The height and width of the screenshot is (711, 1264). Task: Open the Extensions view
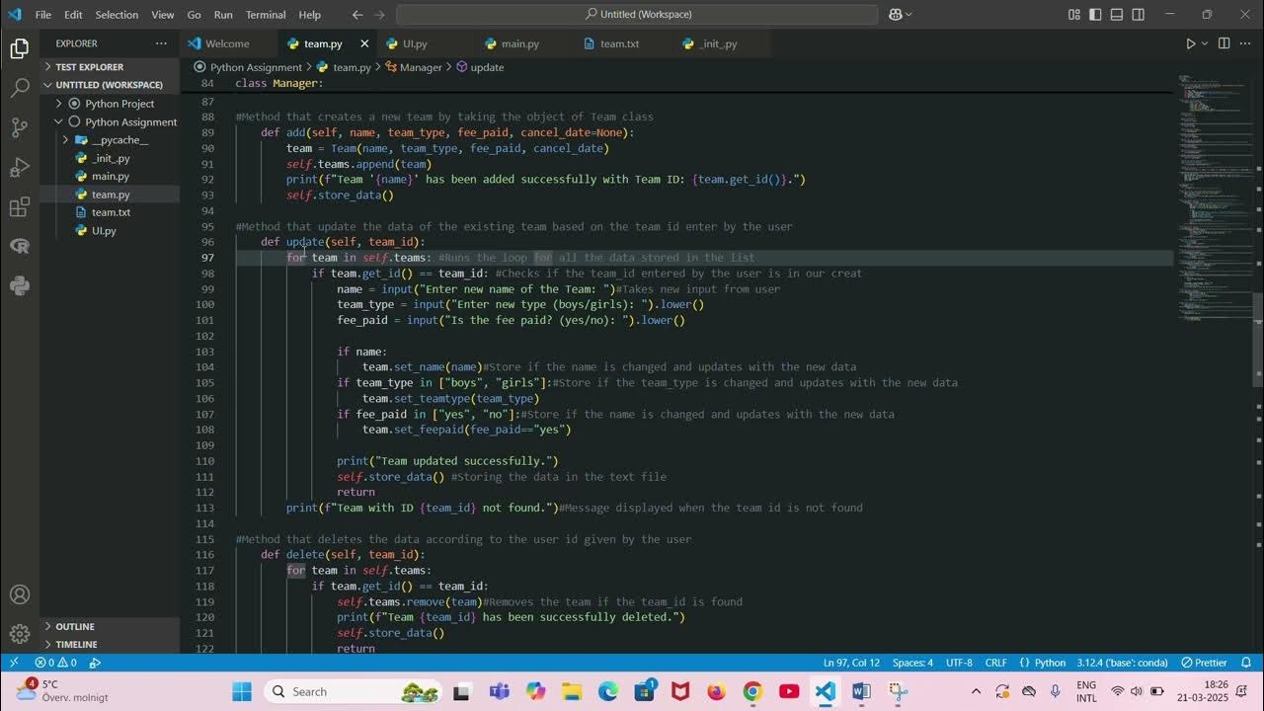(19, 206)
